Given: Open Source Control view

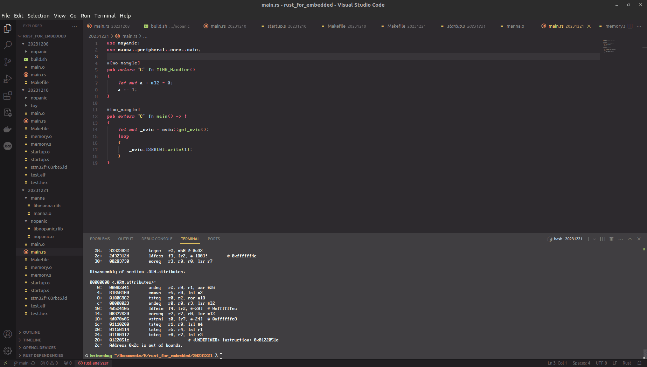Looking at the screenshot, I should (8, 62).
